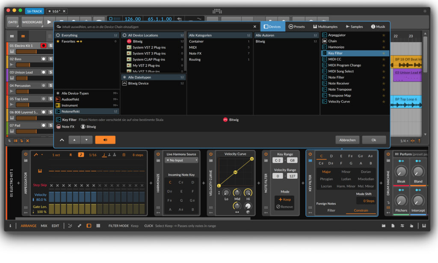438x263 pixels.
Task: Open the Multisamples tab
Action: click(325, 27)
